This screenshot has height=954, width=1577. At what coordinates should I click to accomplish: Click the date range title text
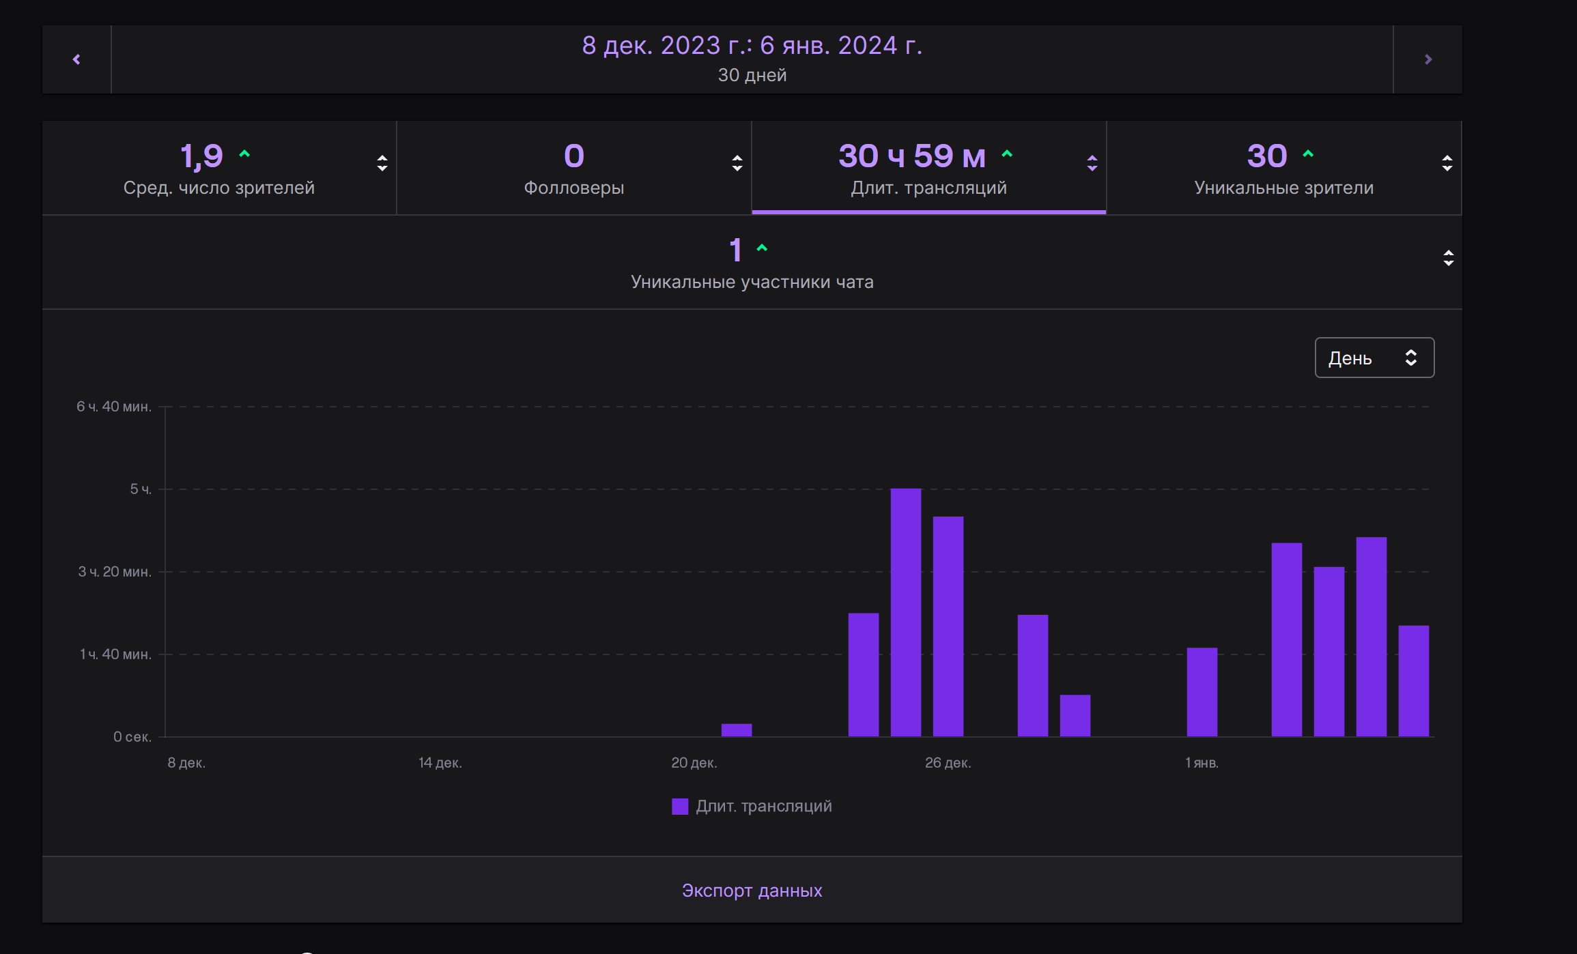pyautogui.click(x=752, y=46)
